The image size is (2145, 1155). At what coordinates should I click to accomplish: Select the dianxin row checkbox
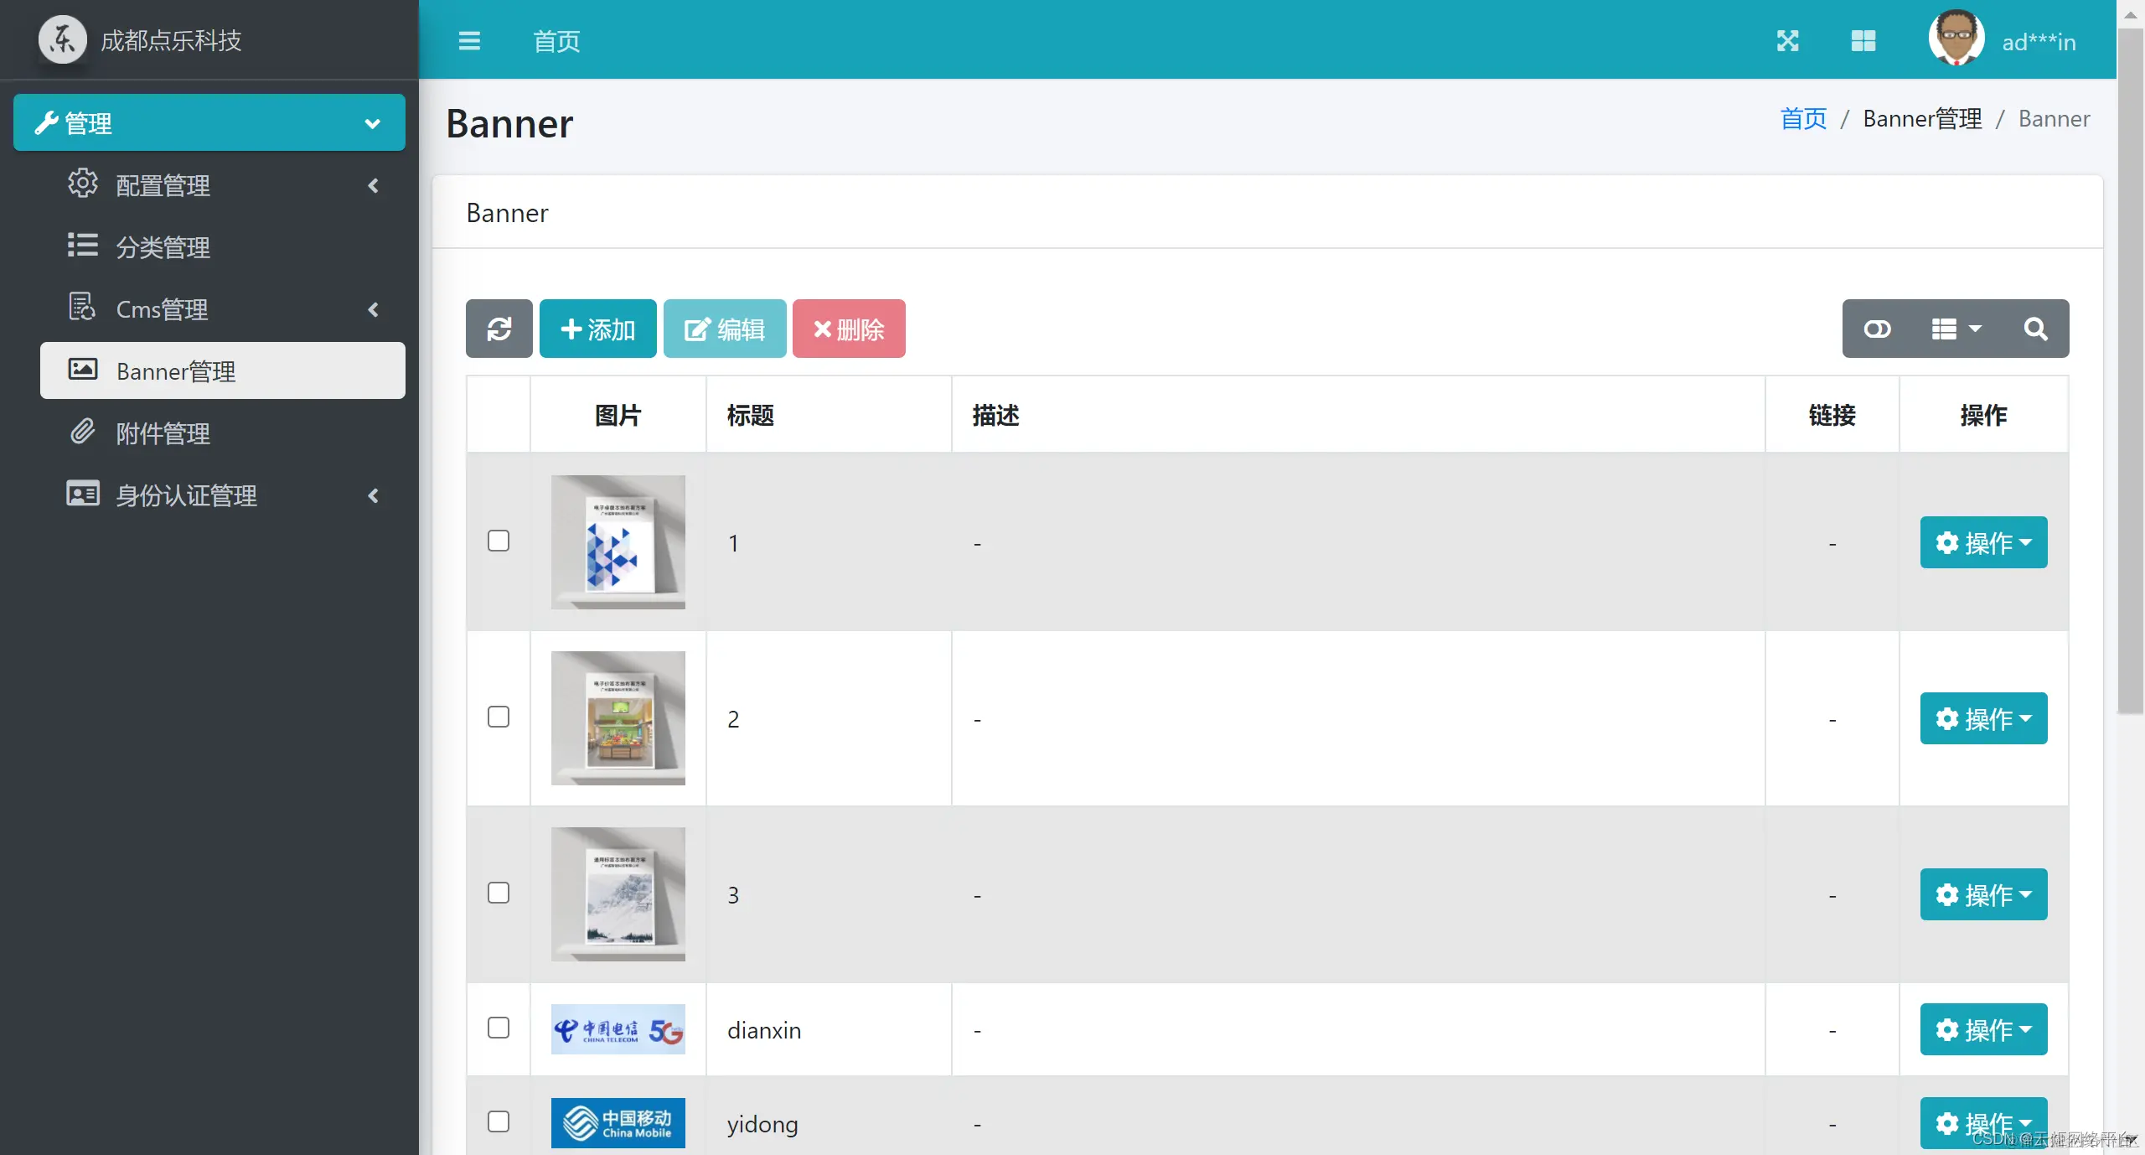pos(499,1028)
